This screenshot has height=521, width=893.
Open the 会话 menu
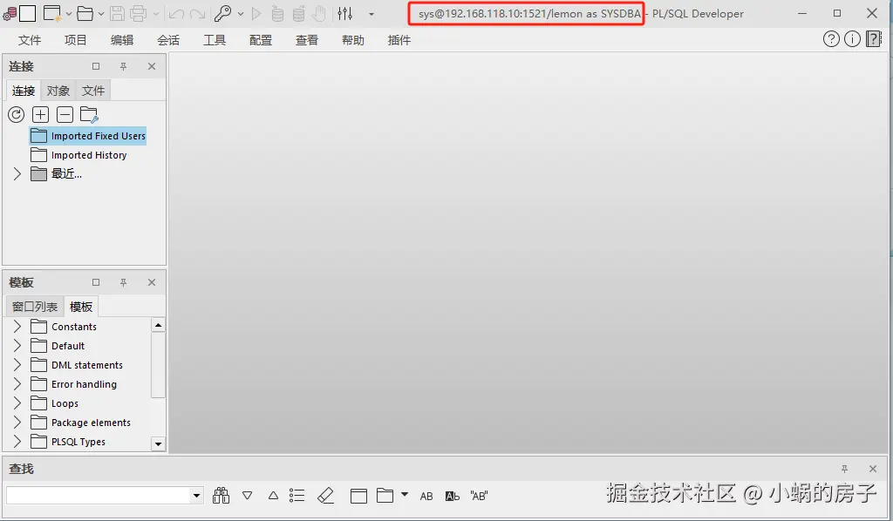point(168,40)
